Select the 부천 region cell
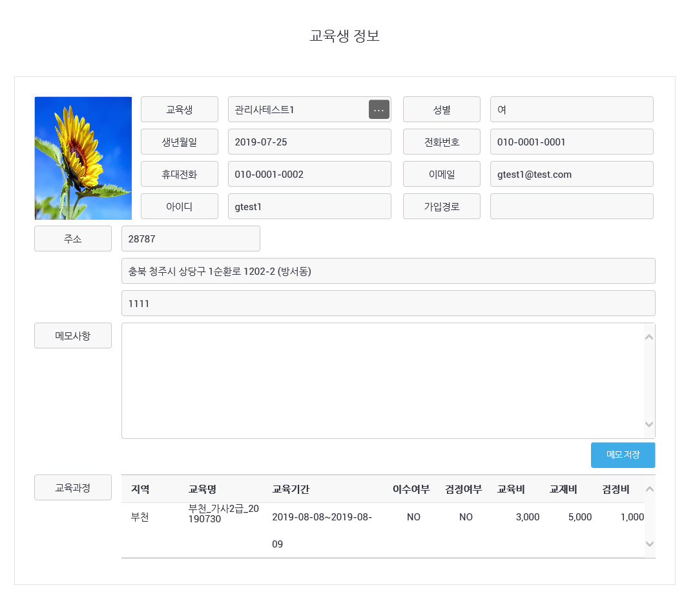684x596 pixels. click(x=140, y=517)
